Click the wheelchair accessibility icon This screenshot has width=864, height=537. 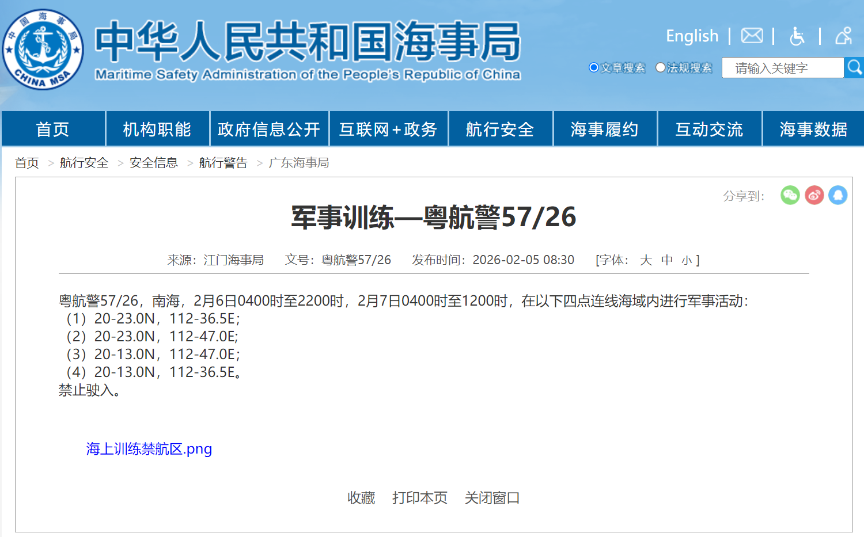(x=797, y=36)
